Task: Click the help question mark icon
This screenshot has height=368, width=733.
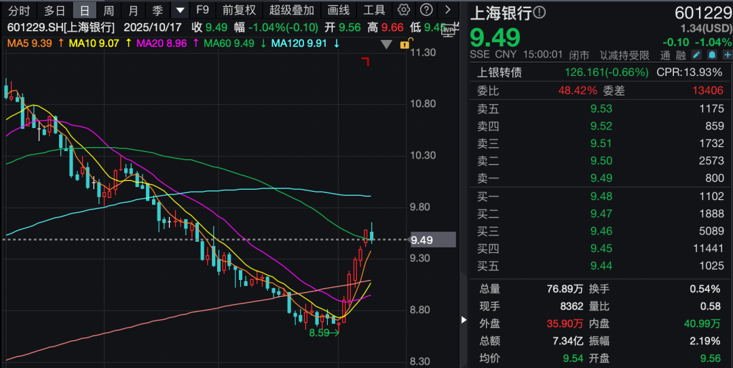Action: coord(426,10)
